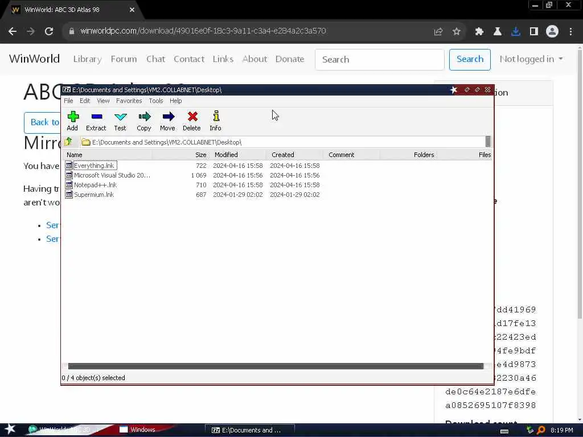Screen dimensions: 583x437
Task: Open the View menu in 7-Zip
Action: tap(104, 101)
